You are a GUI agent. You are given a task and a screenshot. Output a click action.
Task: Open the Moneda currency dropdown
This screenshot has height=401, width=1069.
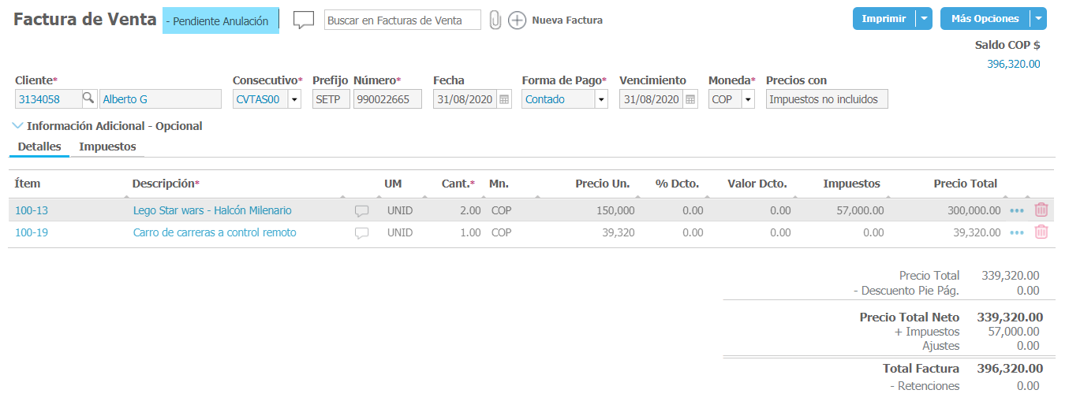point(748,99)
